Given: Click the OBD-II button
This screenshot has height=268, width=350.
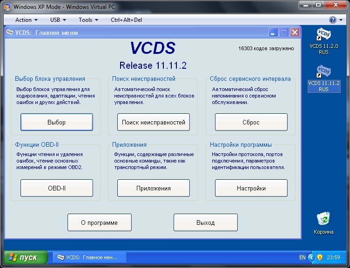Looking at the screenshot, I should (57, 188).
